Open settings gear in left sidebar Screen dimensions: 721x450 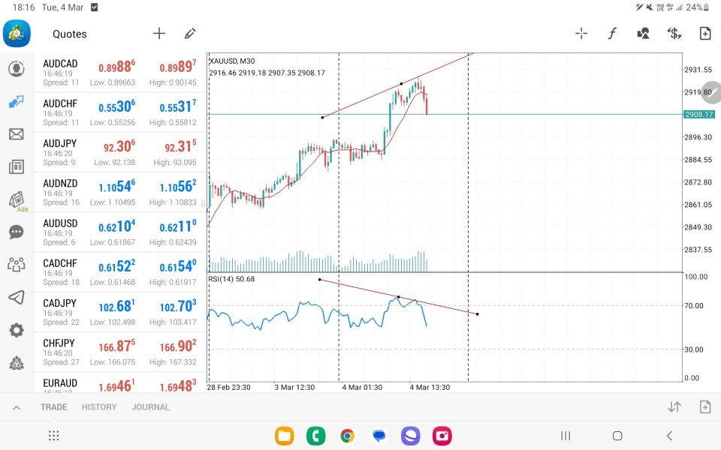[x=16, y=330]
